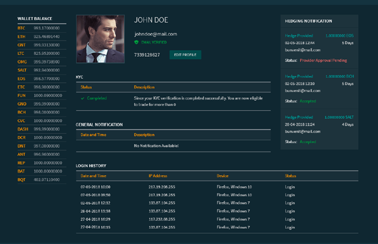Select login entry 27-04-2018 16:15
378x244 pixels.
coord(217,227)
